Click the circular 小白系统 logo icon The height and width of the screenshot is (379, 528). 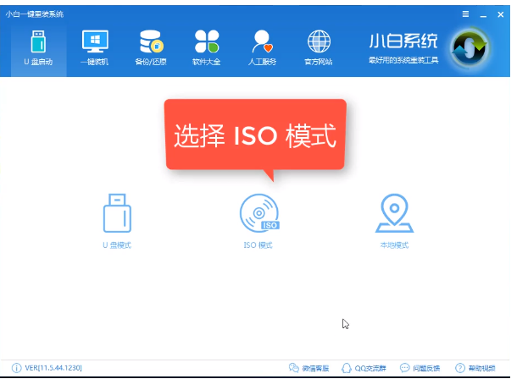tap(470, 47)
